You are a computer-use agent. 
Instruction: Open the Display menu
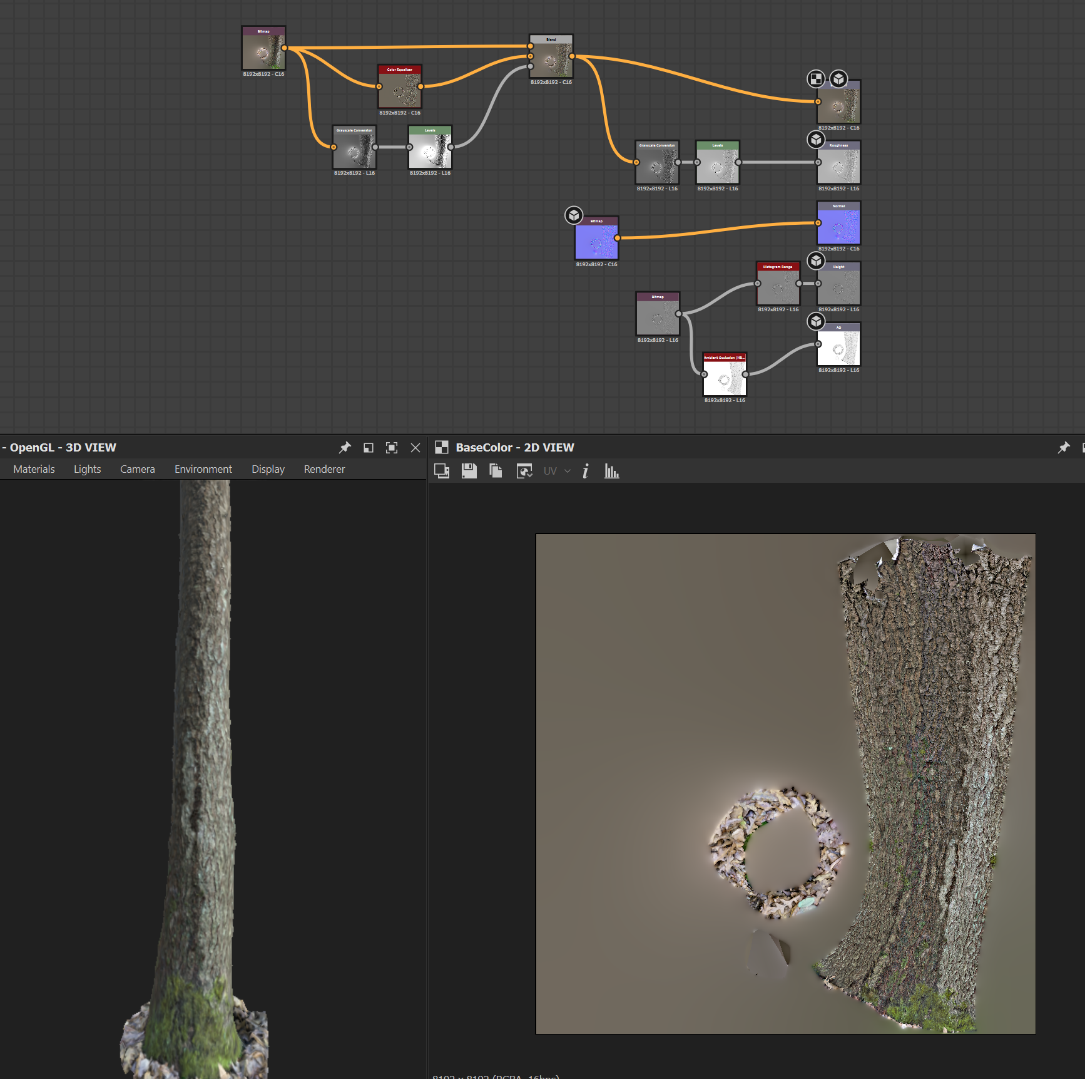(268, 469)
